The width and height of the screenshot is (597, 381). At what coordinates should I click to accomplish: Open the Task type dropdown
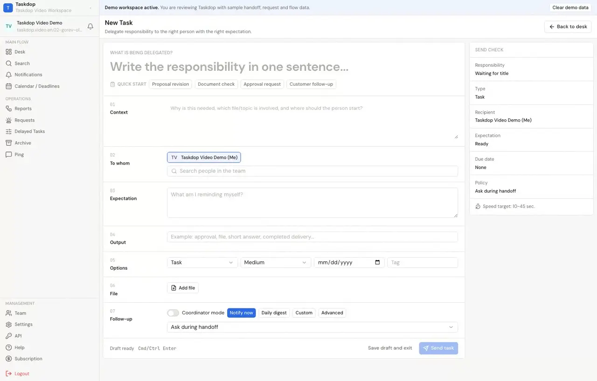click(x=202, y=262)
